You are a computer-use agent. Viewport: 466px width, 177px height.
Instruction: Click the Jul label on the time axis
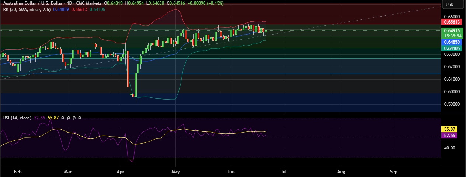point(284,171)
